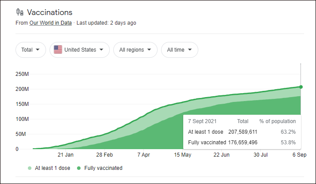This screenshot has width=316, height=184.
Task: Click the 22 Jun x-axis date label
Action: [221, 155]
